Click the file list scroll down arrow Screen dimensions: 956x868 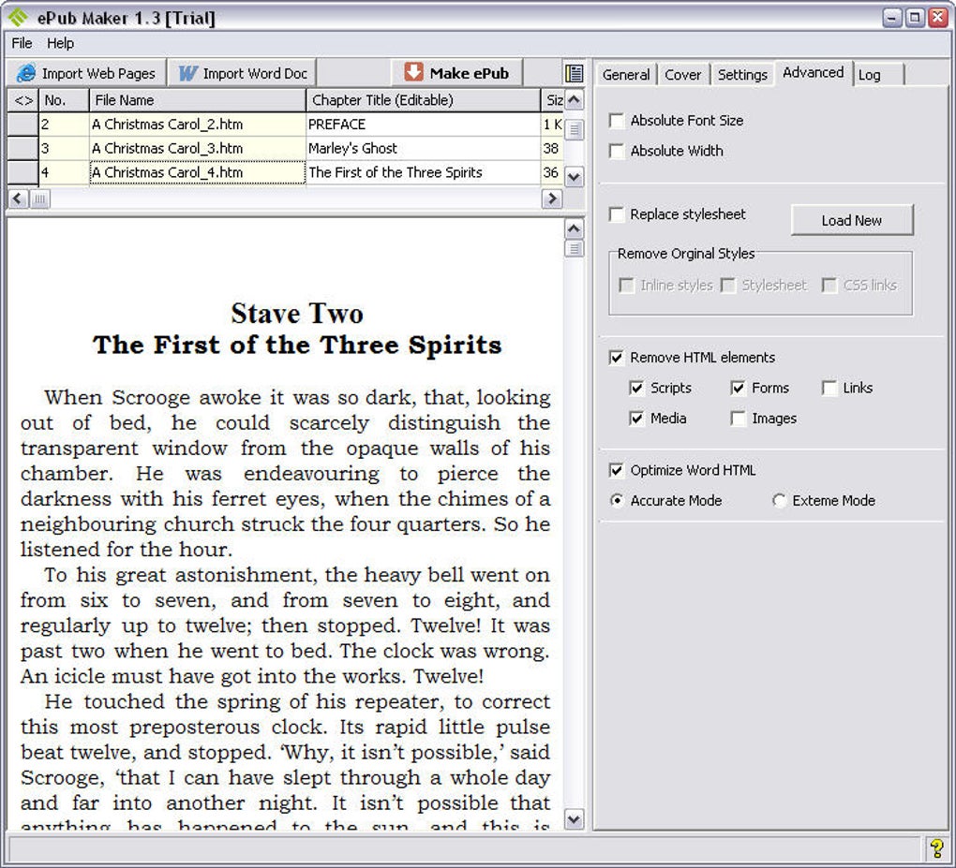(x=574, y=177)
